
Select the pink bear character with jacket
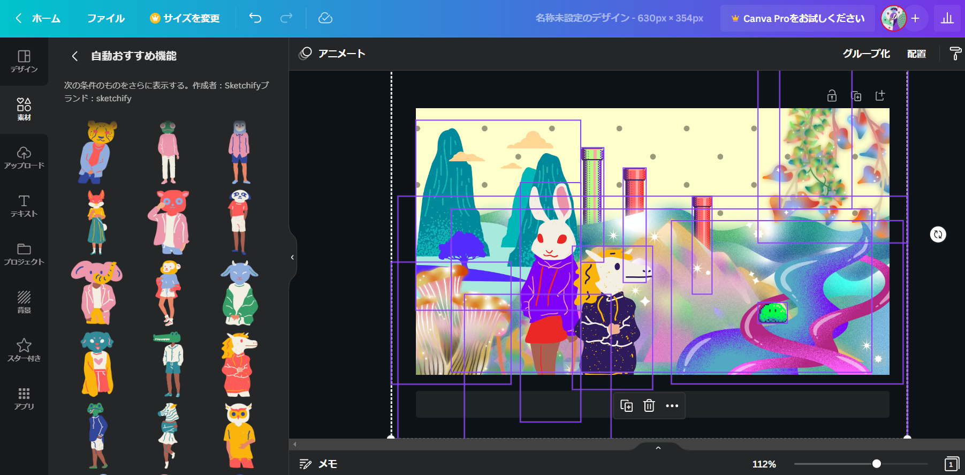click(x=169, y=222)
